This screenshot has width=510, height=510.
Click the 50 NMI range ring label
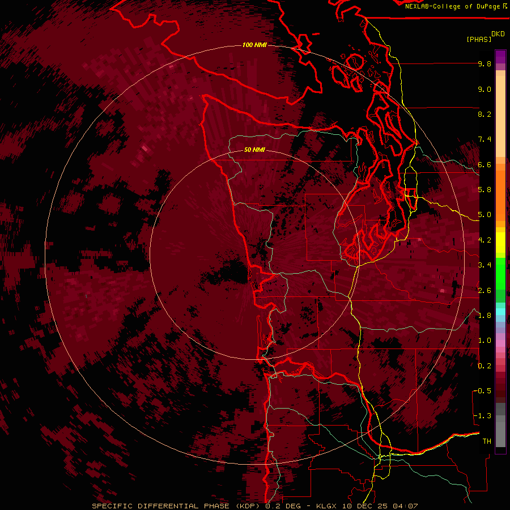tap(254, 150)
